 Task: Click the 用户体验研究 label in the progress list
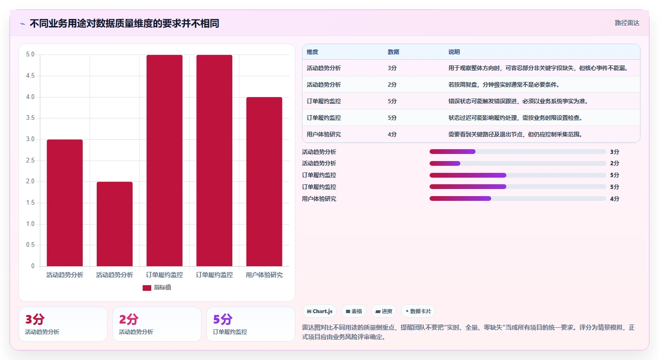coord(319,199)
